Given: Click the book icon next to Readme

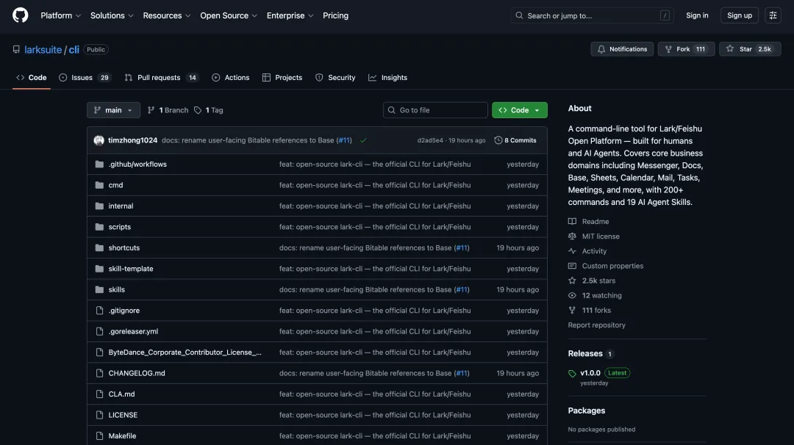Looking at the screenshot, I should [572, 222].
